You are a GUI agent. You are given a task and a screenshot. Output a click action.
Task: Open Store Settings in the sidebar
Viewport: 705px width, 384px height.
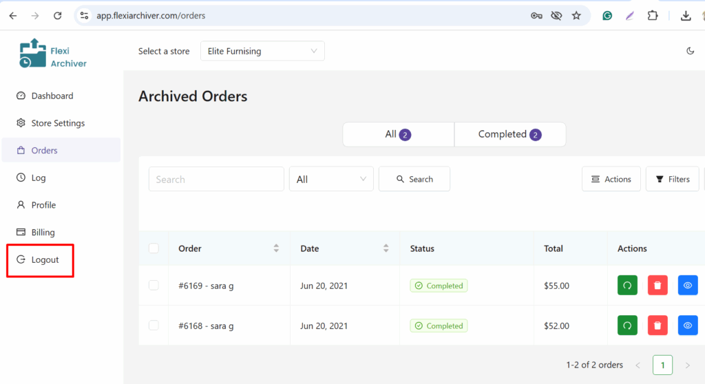pos(58,123)
